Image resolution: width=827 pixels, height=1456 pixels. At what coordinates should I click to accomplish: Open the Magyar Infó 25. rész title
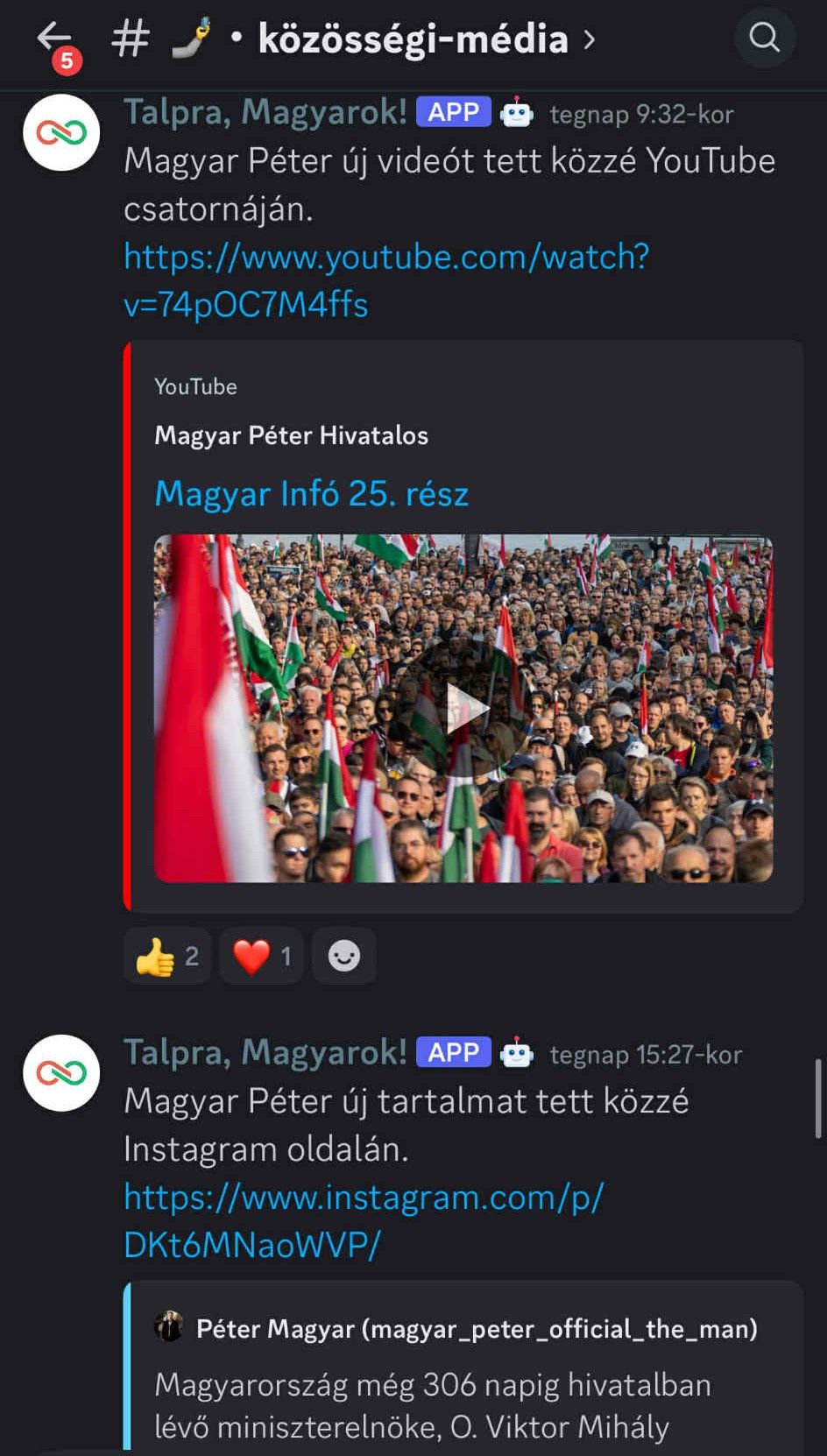312,494
